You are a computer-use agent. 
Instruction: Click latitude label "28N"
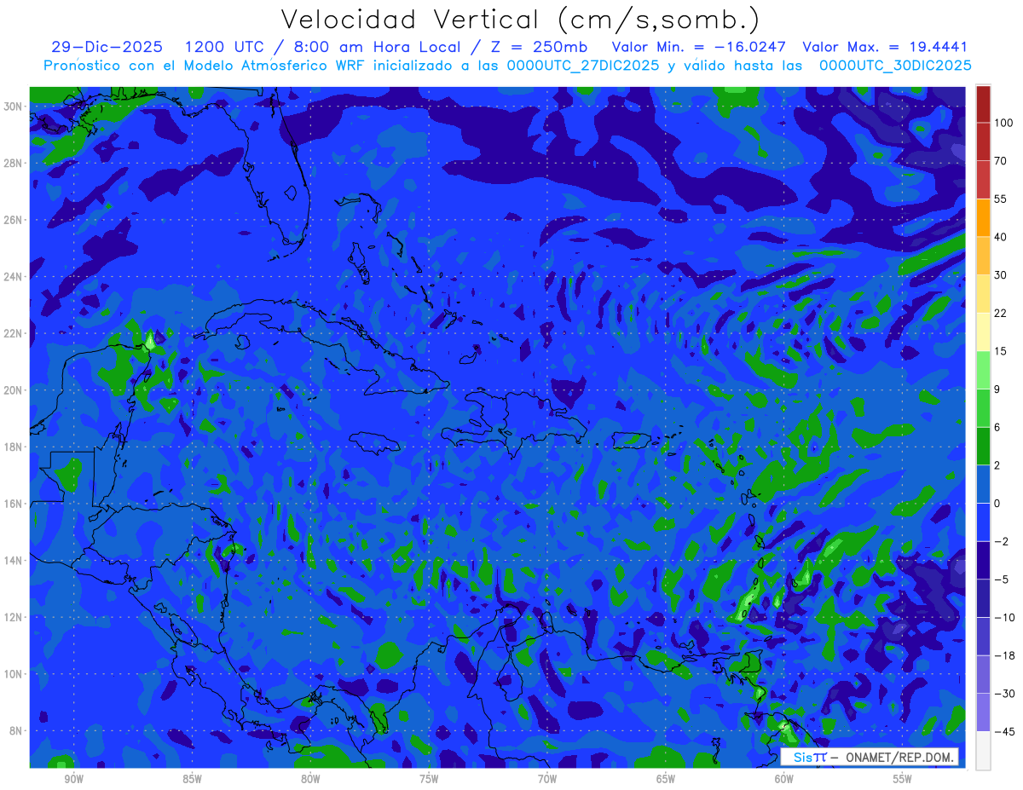coord(14,163)
